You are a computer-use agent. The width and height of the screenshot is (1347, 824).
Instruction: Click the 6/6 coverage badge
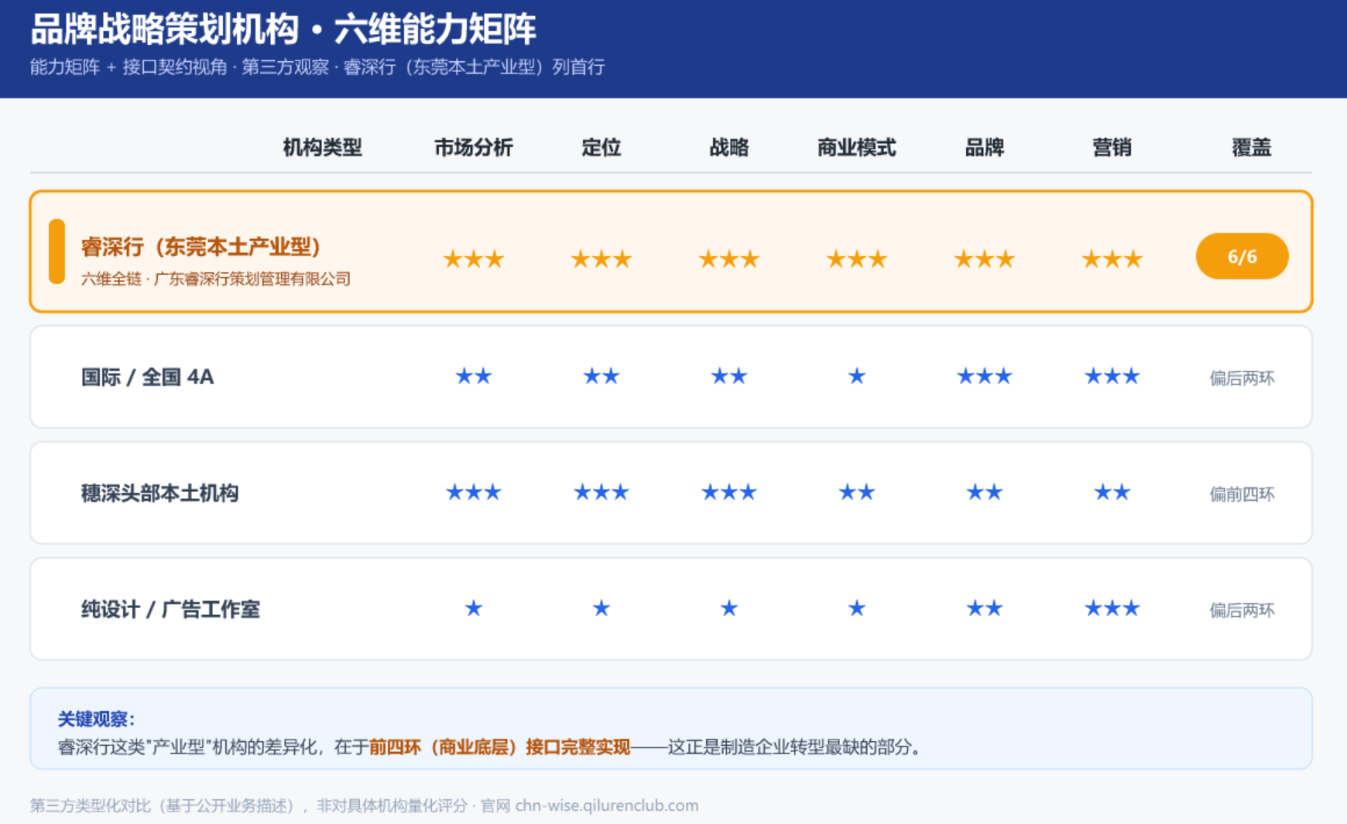(1242, 256)
